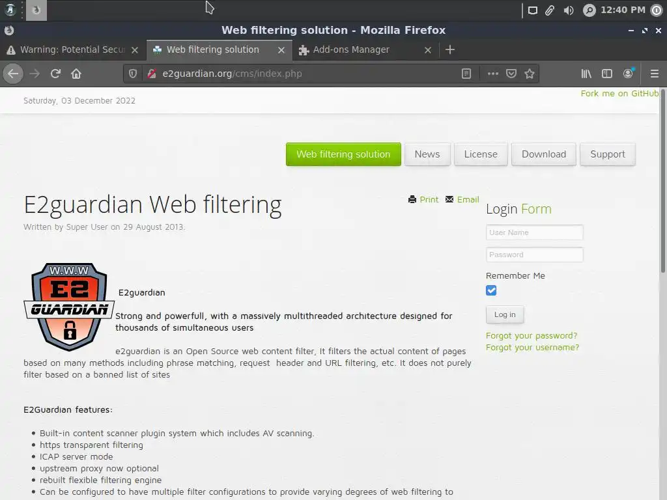Focus the Password field
Viewport: 667px width, 500px height.
534,255
